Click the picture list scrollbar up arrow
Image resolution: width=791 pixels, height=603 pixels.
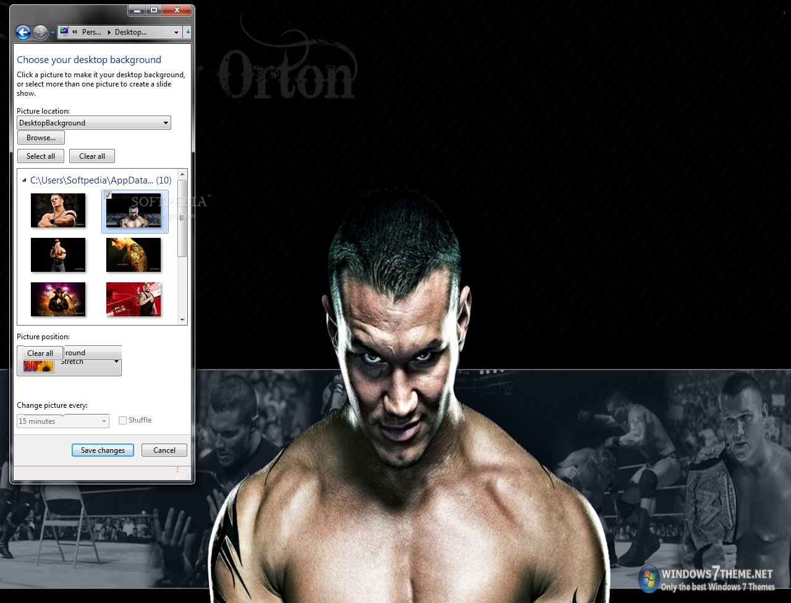click(182, 174)
